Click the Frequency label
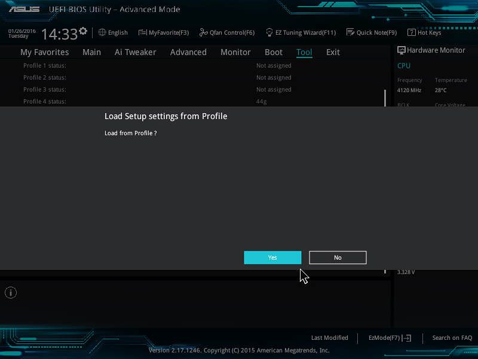Image resolution: width=478 pixels, height=359 pixels. point(409,80)
